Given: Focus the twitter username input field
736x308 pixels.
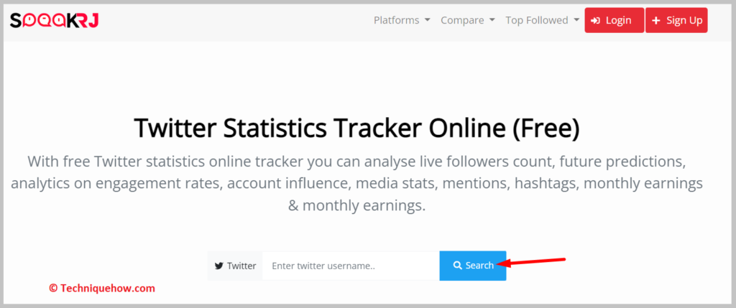Looking at the screenshot, I should pyautogui.click(x=351, y=266).
